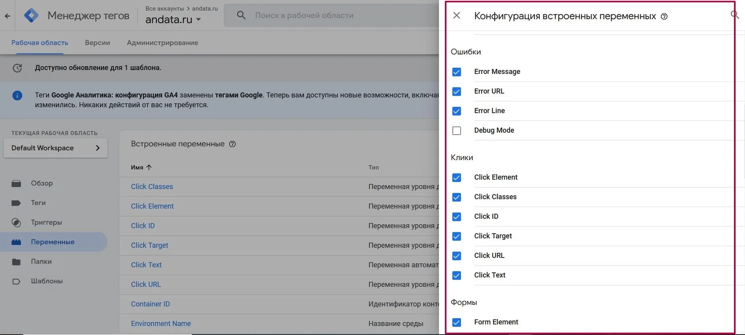The height and width of the screenshot is (335, 745).
Task: Open the Click URL variable link
Action: 146,285
